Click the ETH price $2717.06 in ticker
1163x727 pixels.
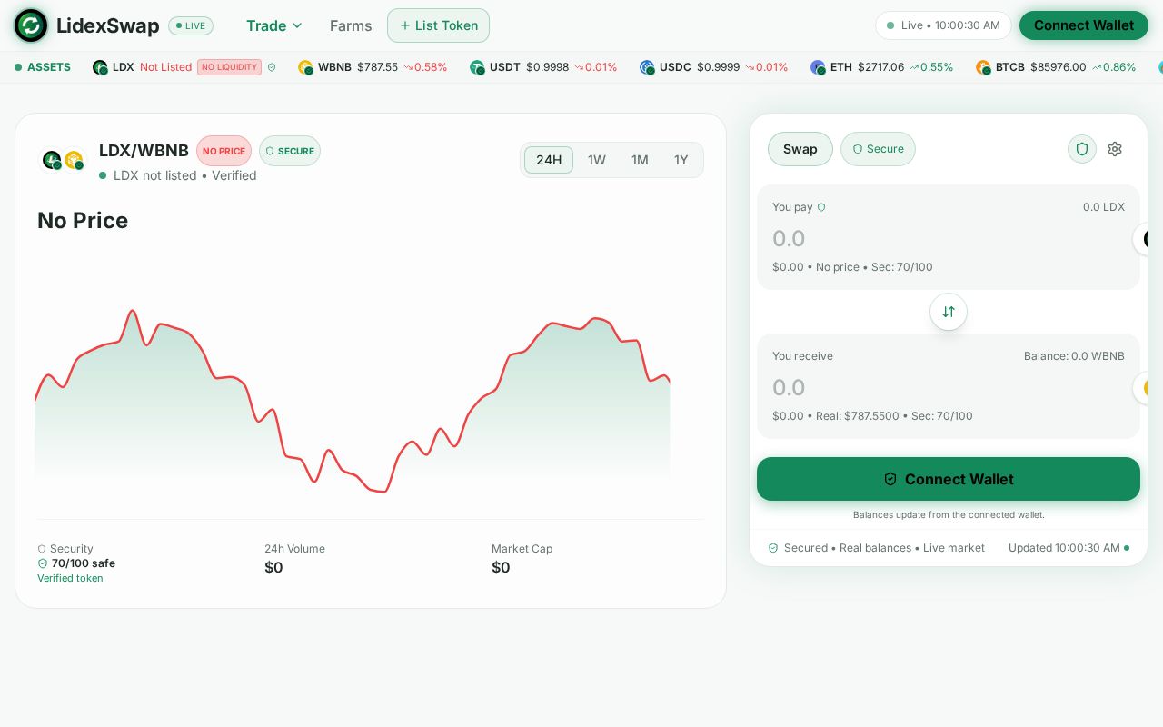coord(881,67)
